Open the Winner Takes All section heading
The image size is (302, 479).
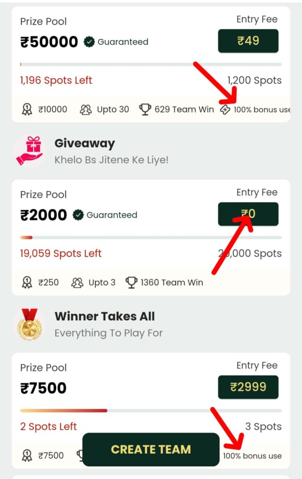pos(105,316)
